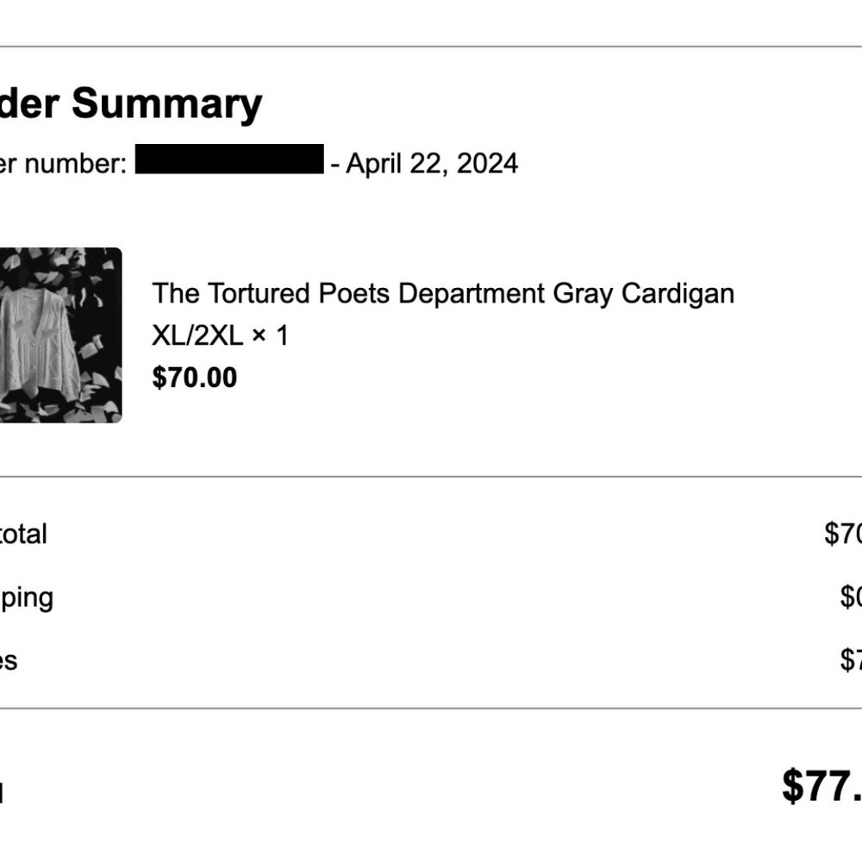The width and height of the screenshot is (862, 862).
Task: Select the subtotal amount starting with $70
Action: pos(843,534)
